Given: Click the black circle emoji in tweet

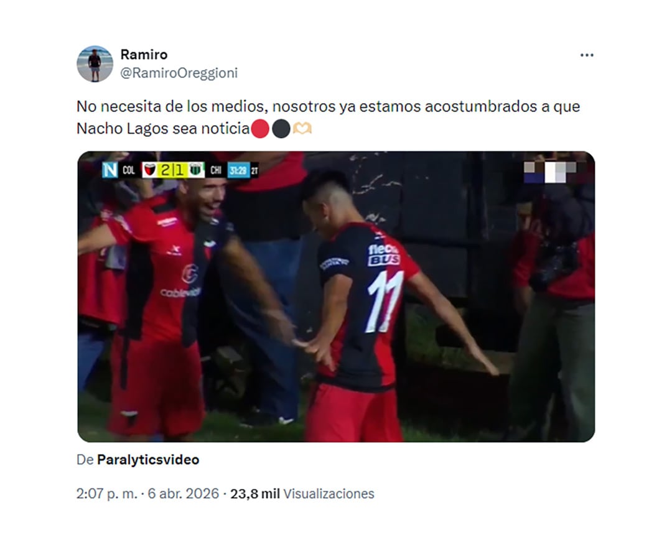Looking at the screenshot, I should (281, 129).
